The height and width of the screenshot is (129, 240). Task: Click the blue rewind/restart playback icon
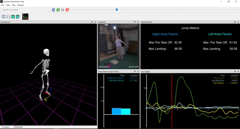53,10
